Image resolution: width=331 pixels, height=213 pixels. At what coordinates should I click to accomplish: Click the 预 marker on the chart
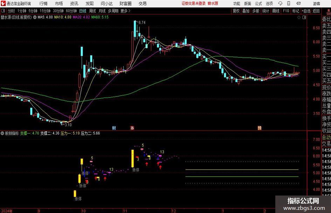coord(260,128)
